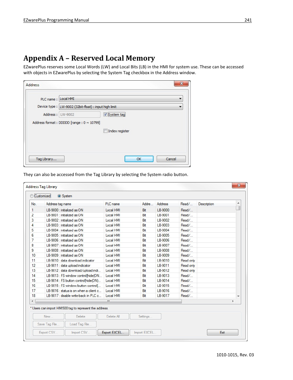Image resolution: width=293 pixels, height=380 pixels.
Task: Toggle the Index register checkbox
Action: coord(105,131)
